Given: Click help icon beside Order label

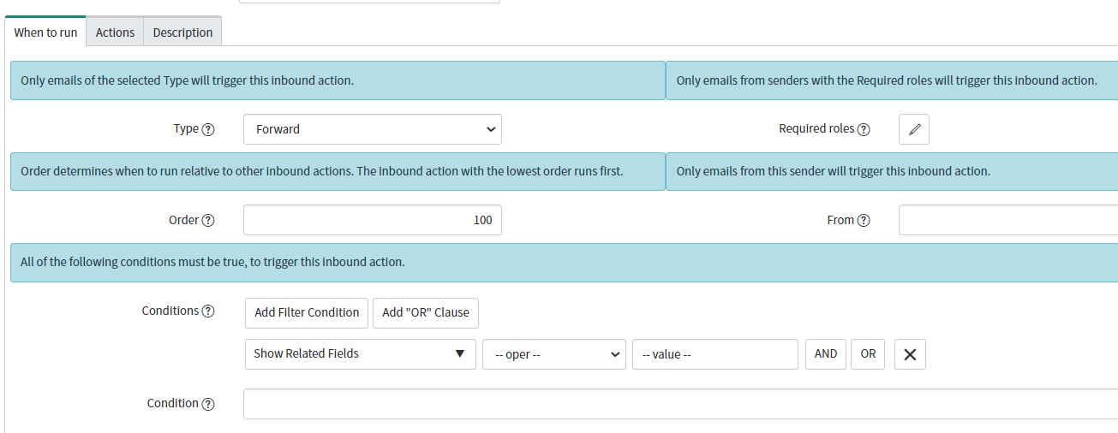Looking at the screenshot, I should (x=208, y=220).
